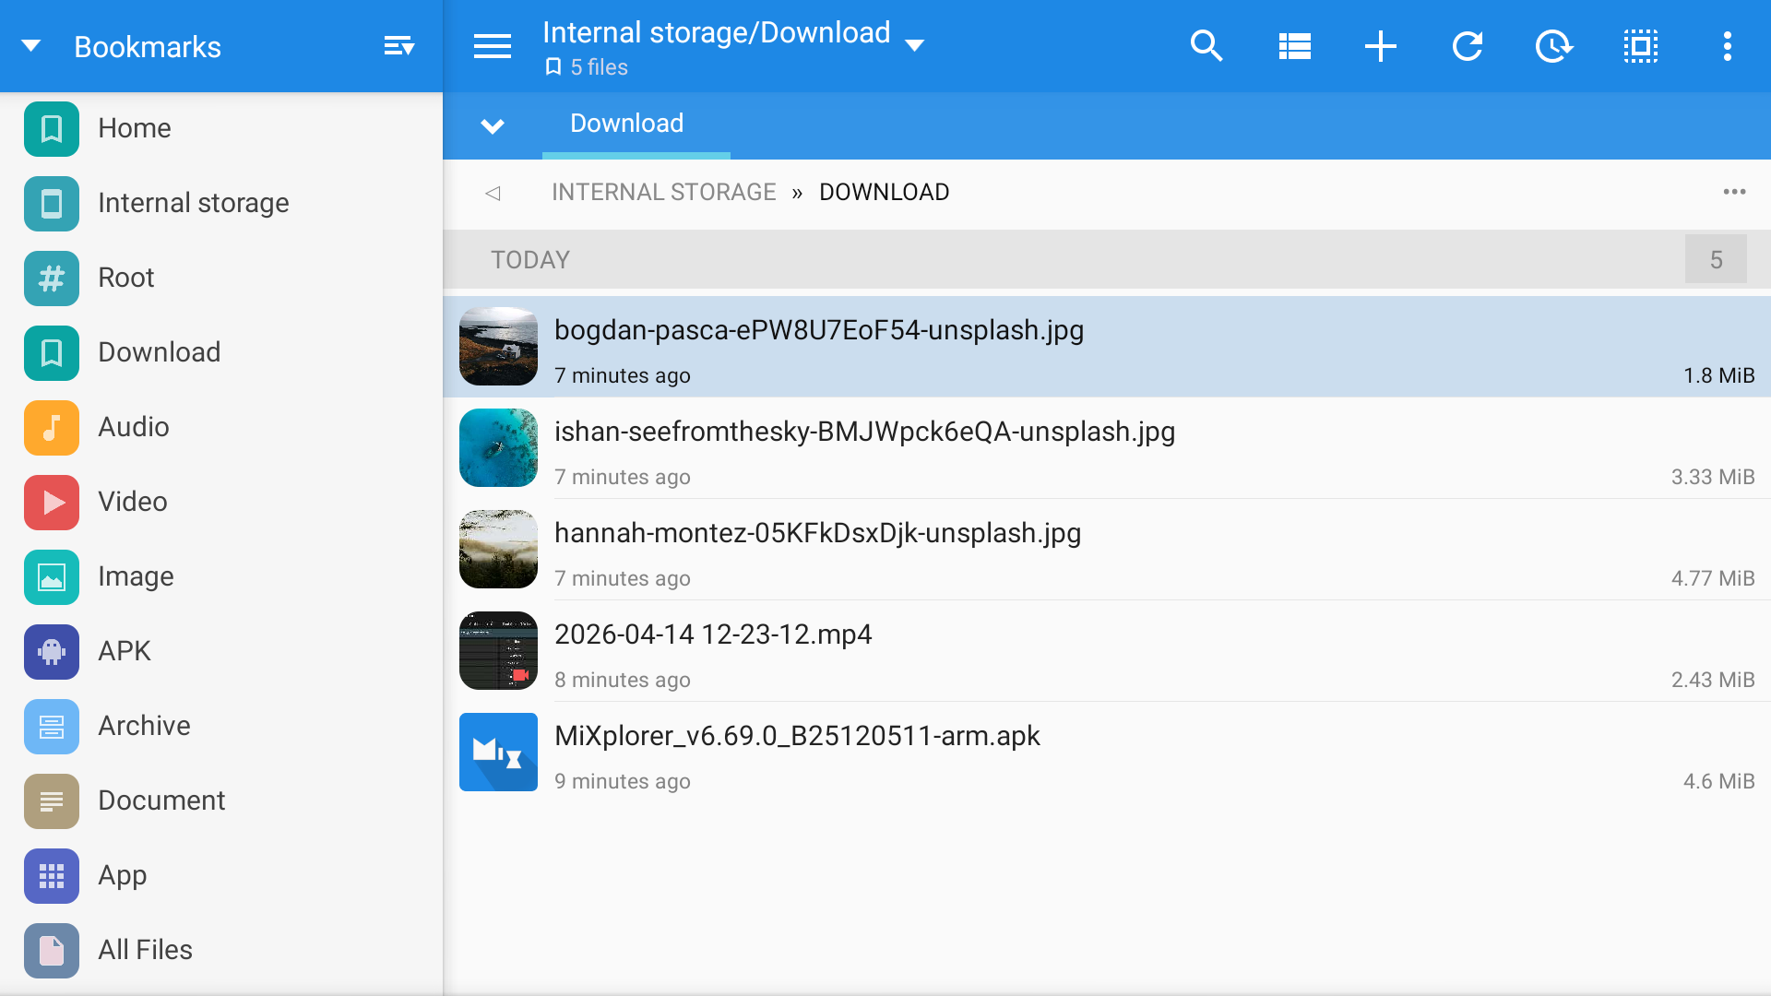This screenshot has height=996, width=1771.
Task: Select the Download tab
Action: pyautogui.click(x=627, y=124)
